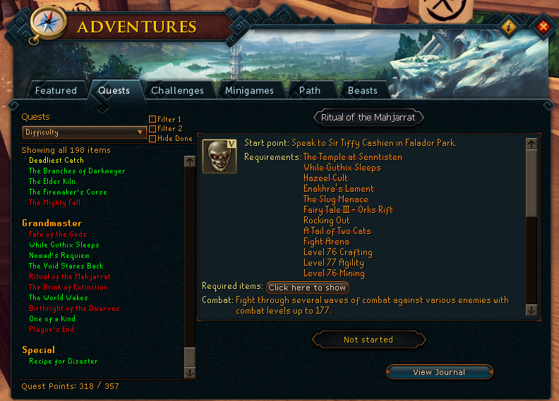The height and width of the screenshot is (401, 559).
Task: Click the Difficulty dropdown arrow
Action: point(140,132)
